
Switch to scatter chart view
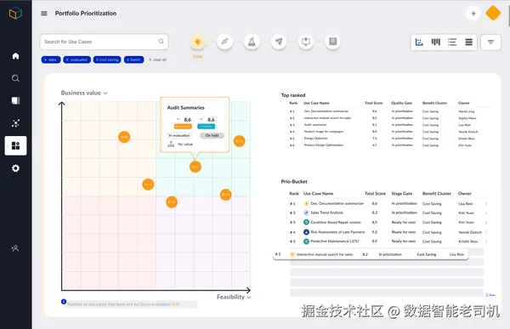(x=419, y=42)
